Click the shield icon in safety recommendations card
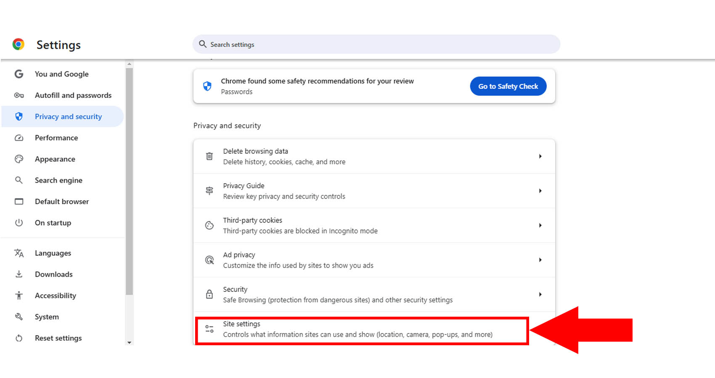The image size is (715, 378). [207, 86]
